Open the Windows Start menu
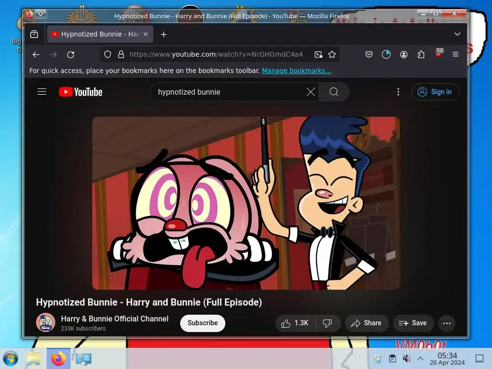The width and height of the screenshot is (492, 369). point(11,358)
